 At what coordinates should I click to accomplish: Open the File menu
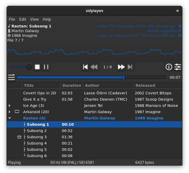point(12,19)
